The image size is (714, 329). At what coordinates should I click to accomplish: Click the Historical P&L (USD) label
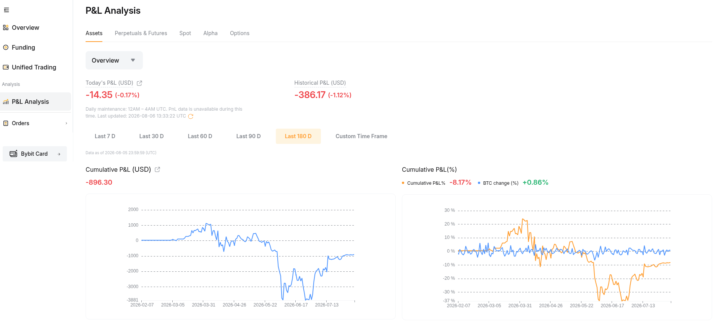(x=320, y=83)
